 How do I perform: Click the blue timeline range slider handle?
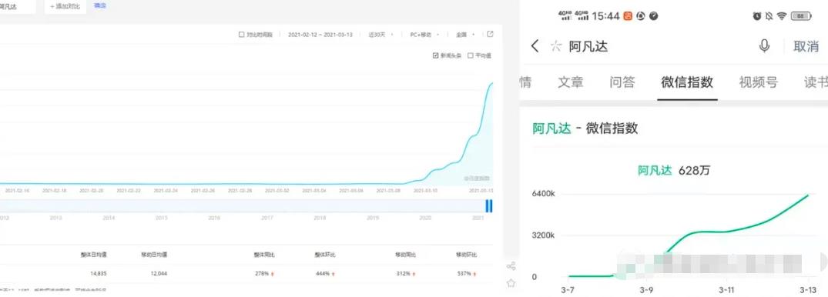(x=489, y=205)
